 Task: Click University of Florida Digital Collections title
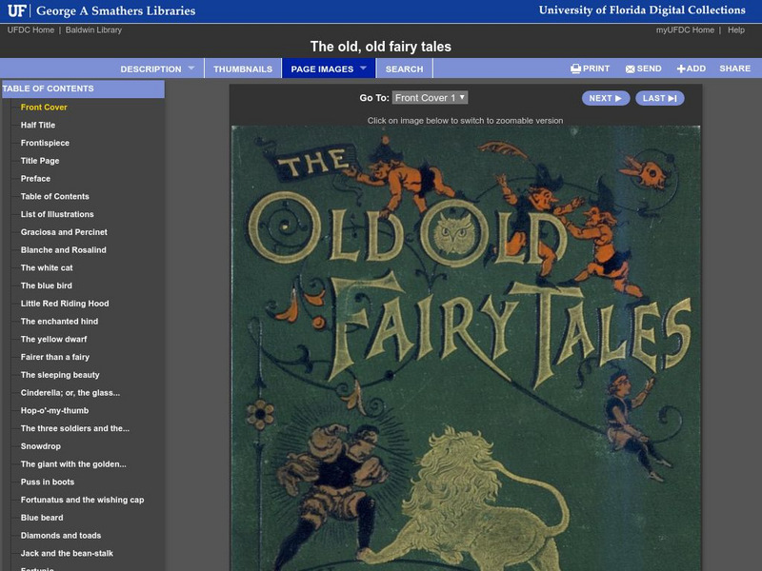[x=642, y=10]
